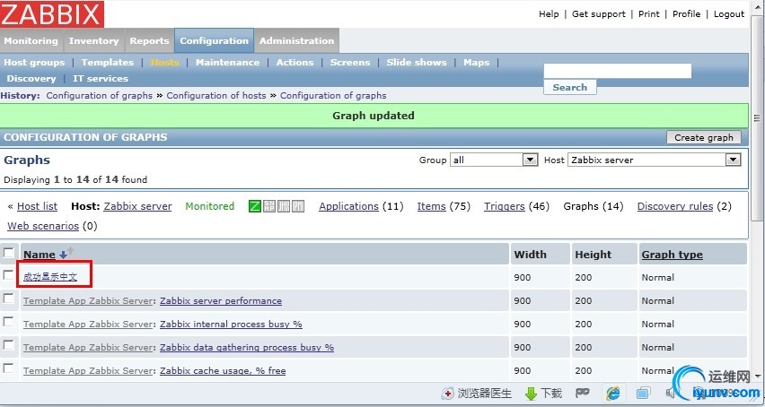Viewport: 765px width, 407px height.
Task: Open the green download arrow icon
Action: tap(531, 394)
